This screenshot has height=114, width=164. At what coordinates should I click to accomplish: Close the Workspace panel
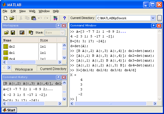(64, 26)
